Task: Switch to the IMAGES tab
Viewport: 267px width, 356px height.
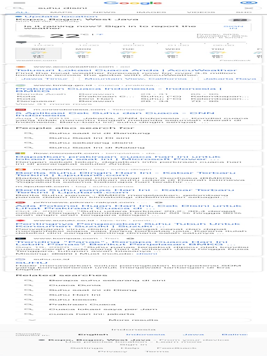Action: [151, 12]
